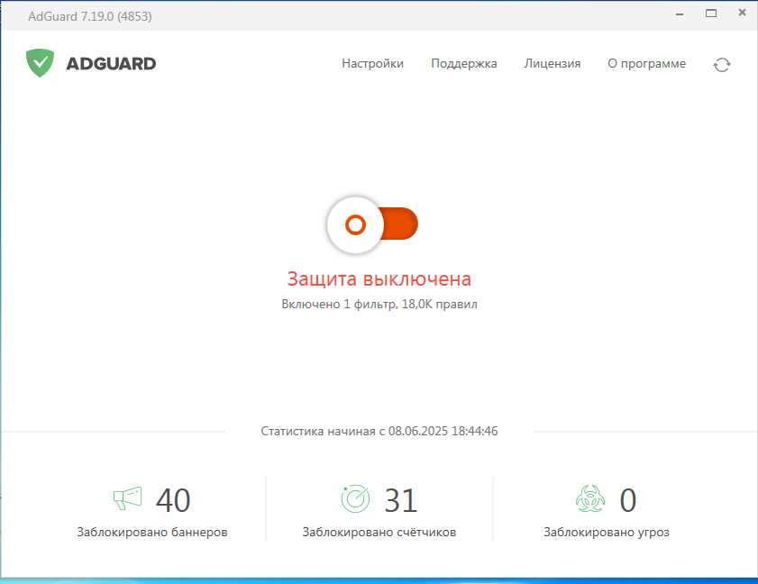Click the ADGUARD wordmark text
758x584 pixels.
point(111,63)
